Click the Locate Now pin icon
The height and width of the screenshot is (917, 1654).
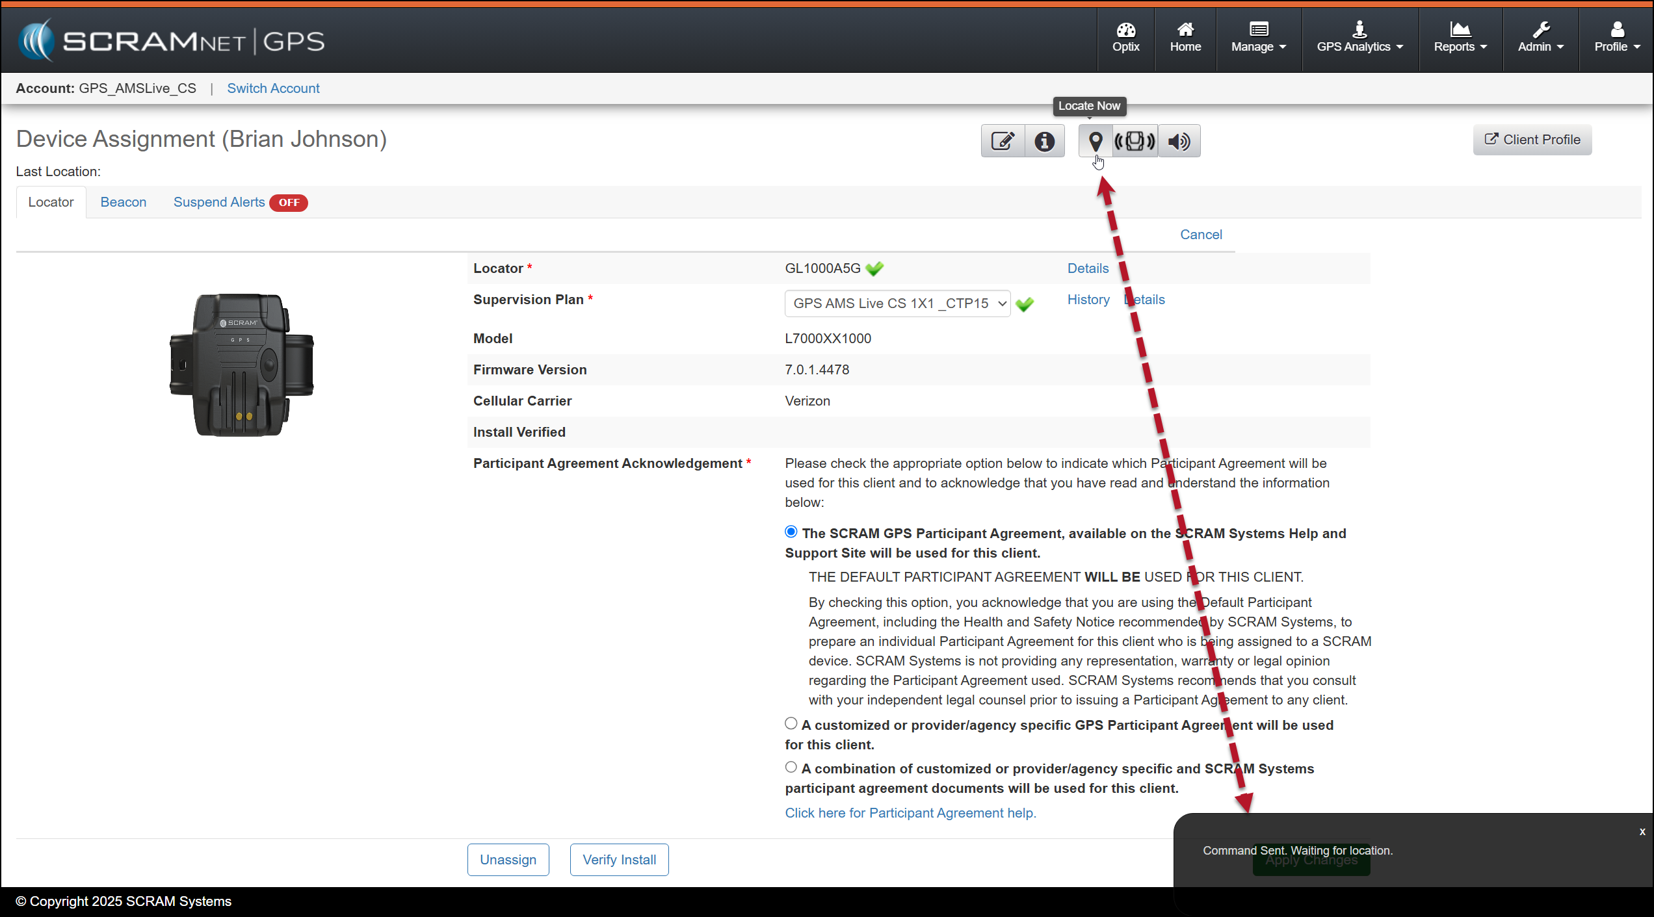pos(1095,141)
